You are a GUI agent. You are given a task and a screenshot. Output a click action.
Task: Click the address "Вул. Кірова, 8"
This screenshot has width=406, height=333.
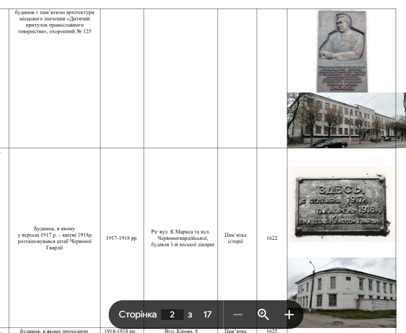pos(180,330)
